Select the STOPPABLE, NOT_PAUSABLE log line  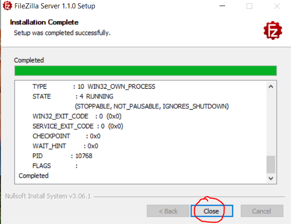152,106
